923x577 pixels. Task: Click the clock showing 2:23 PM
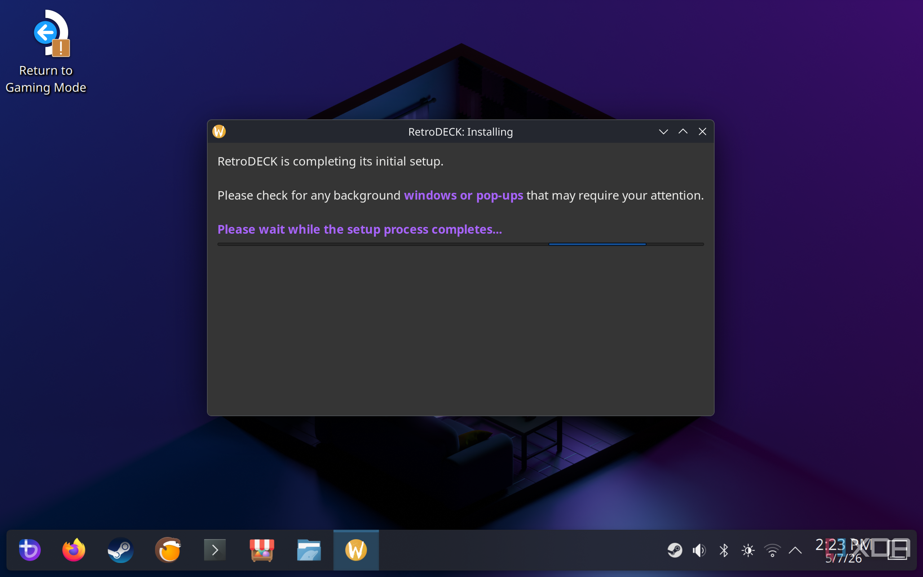pyautogui.click(x=843, y=551)
